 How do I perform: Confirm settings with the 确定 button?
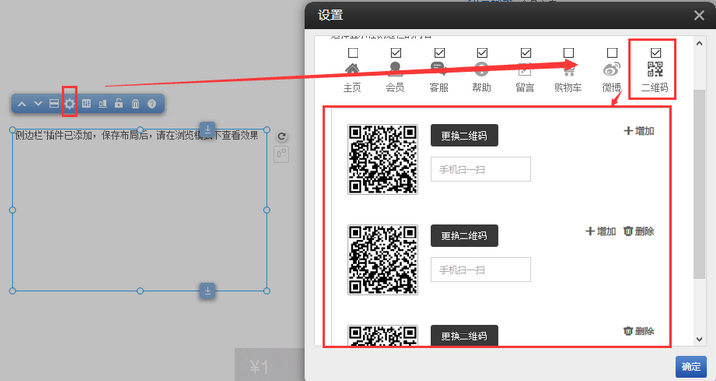[691, 367]
